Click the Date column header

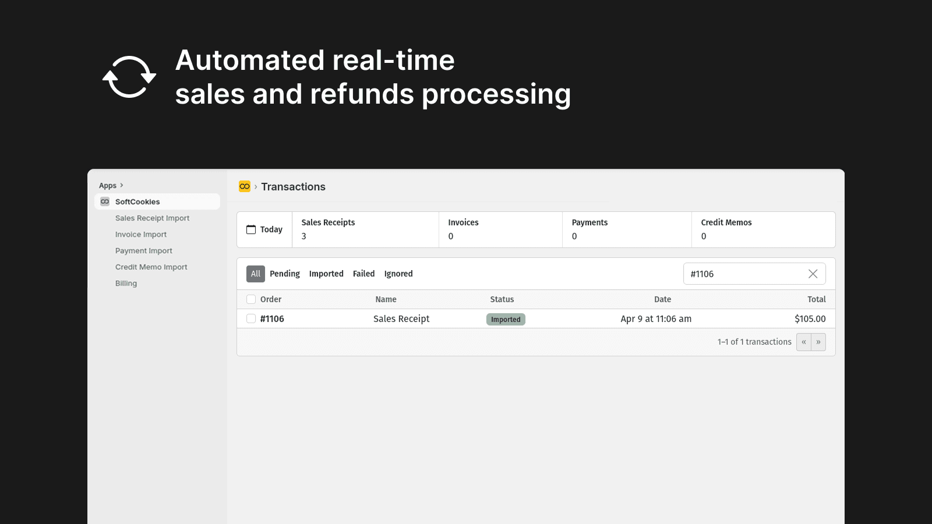point(662,299)
